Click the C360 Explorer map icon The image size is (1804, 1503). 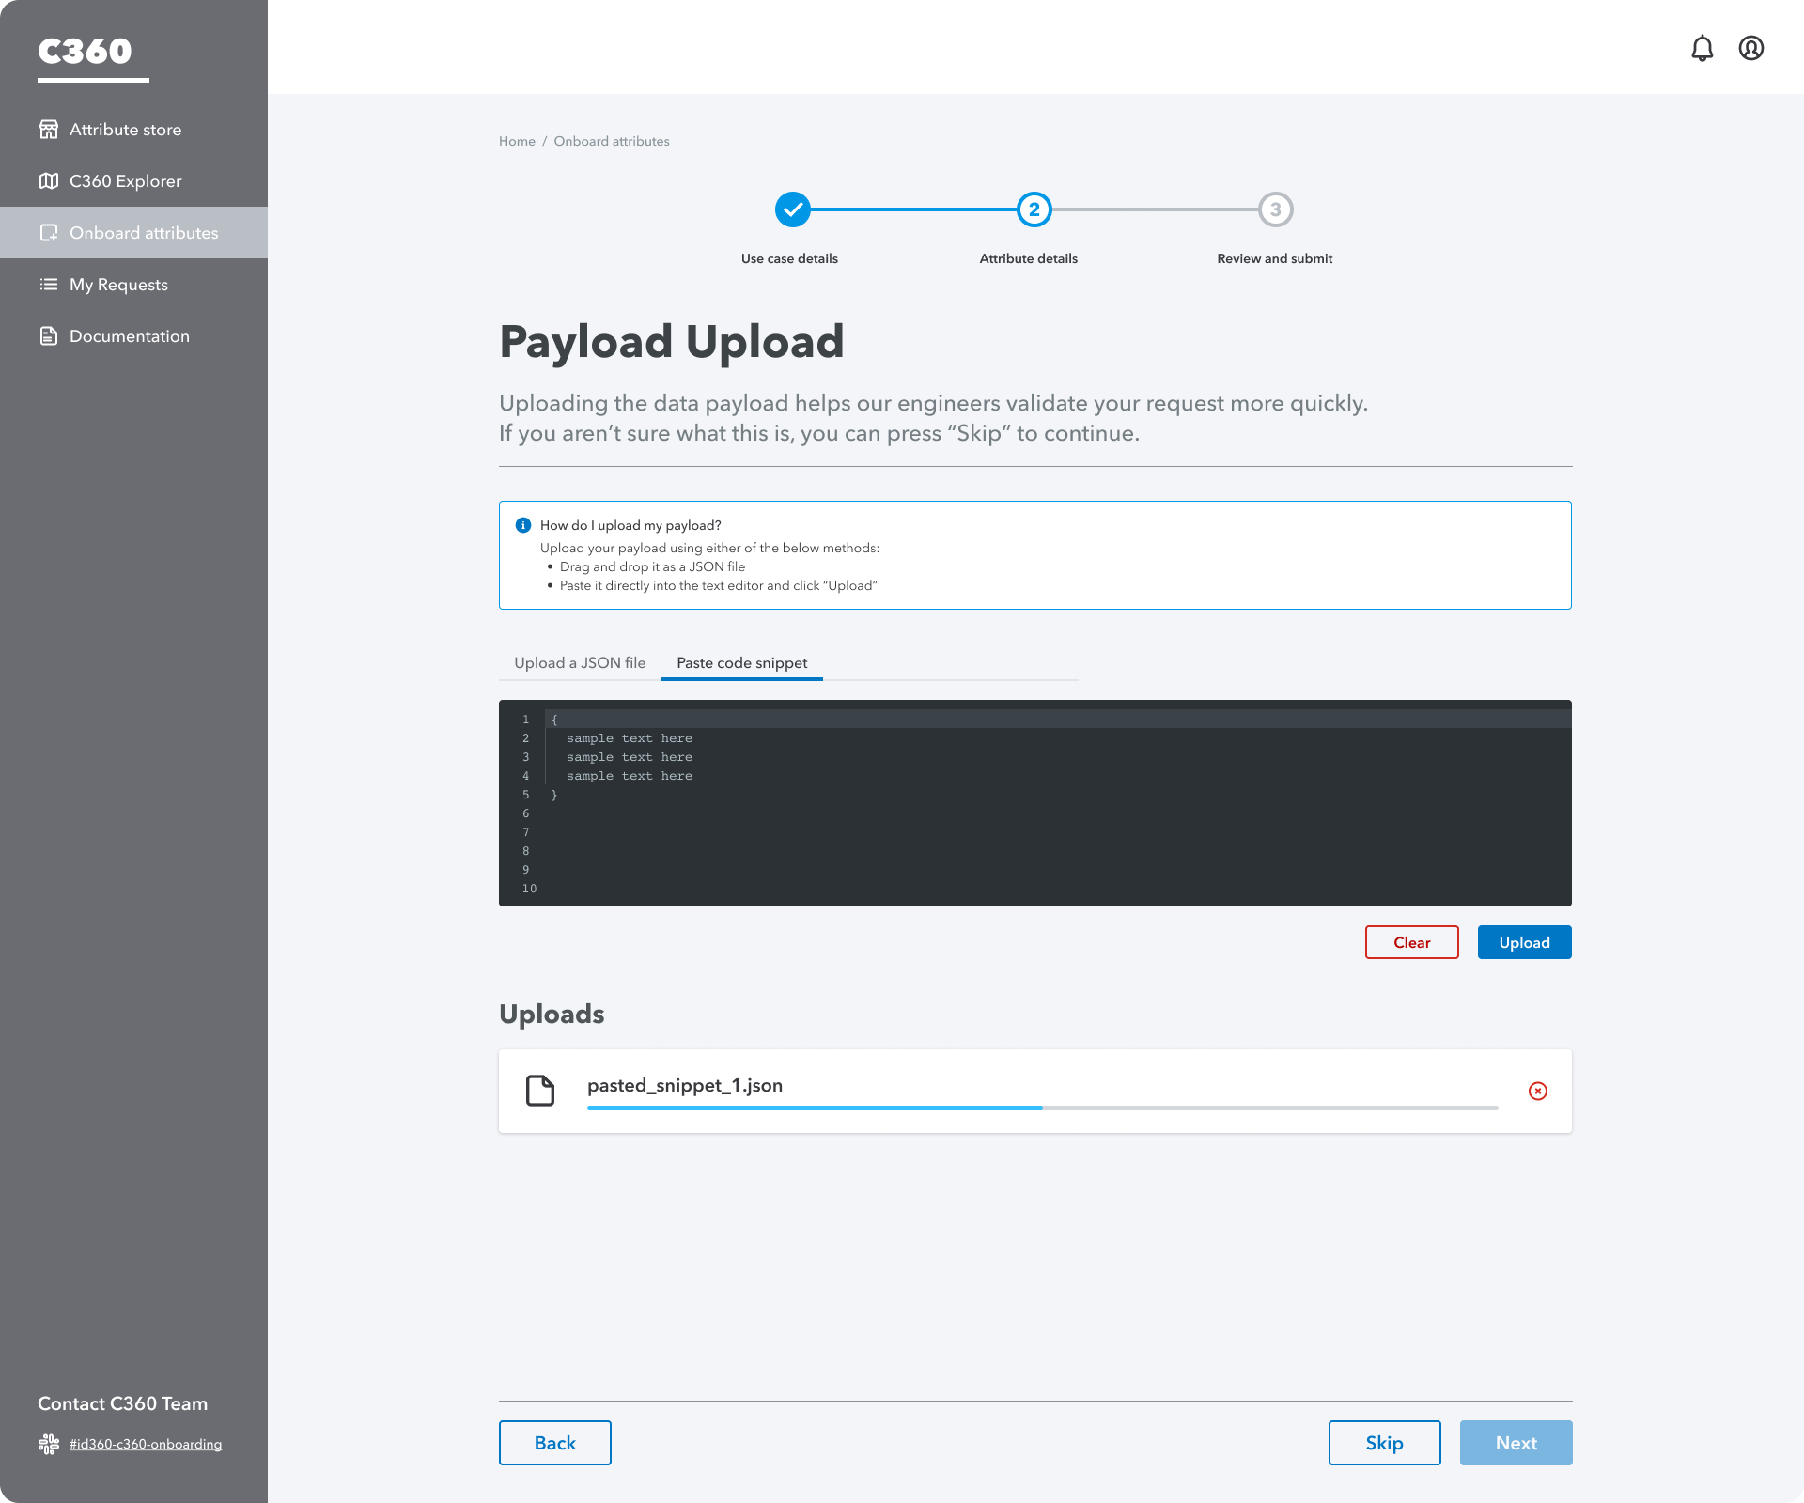pyautogui.click(x=49, y=181)
